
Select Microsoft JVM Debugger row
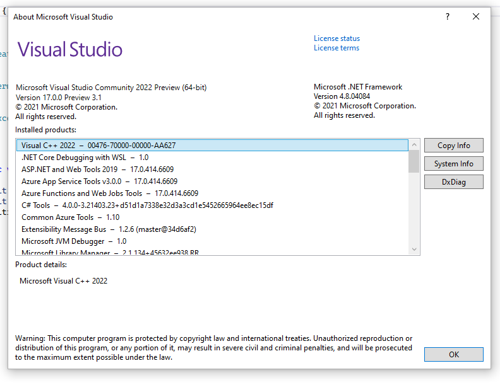pos(212,241)
